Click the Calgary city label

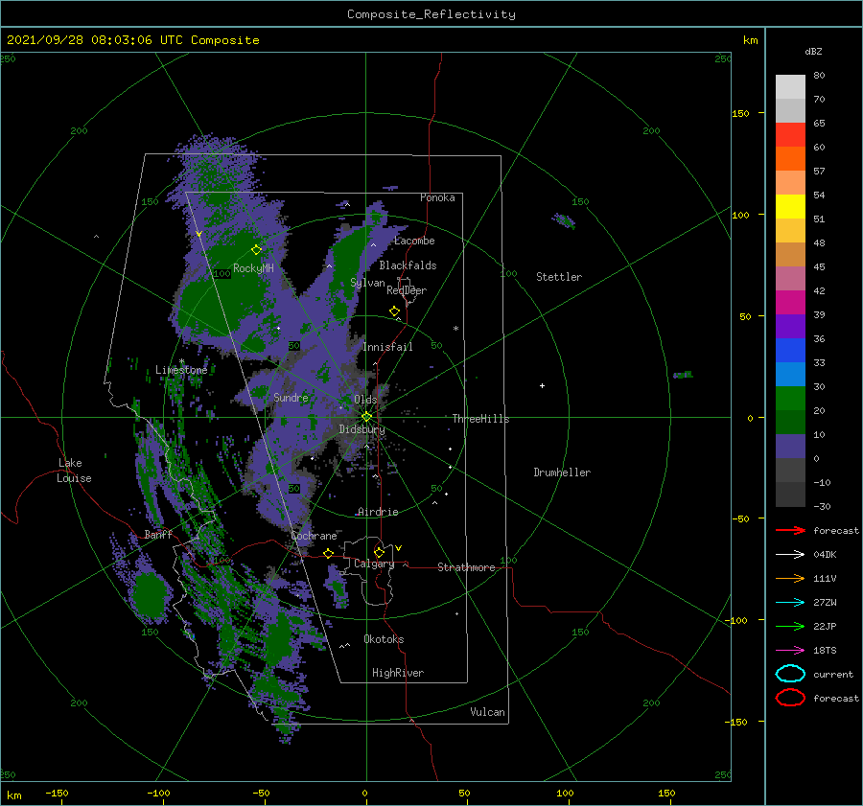coord(374,564)
